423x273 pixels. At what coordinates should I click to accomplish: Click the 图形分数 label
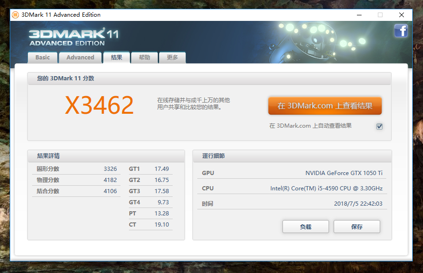(48, 169)
